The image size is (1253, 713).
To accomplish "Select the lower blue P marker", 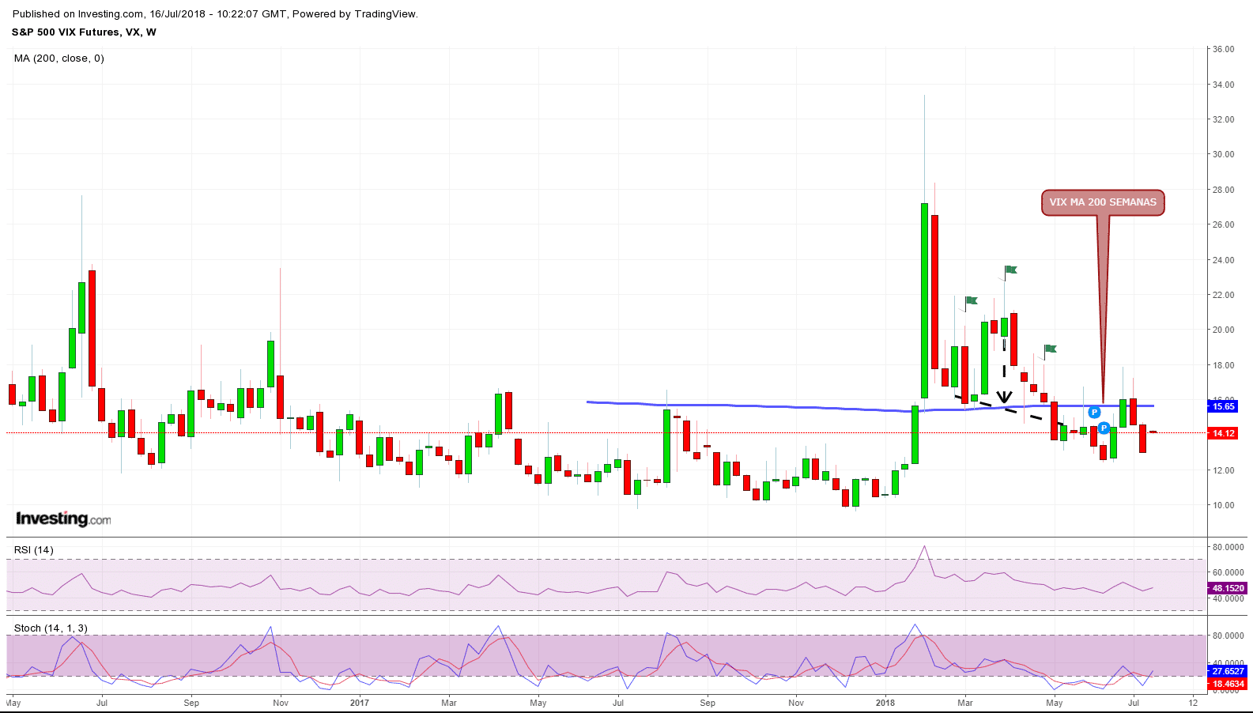I will (1104, 428).
